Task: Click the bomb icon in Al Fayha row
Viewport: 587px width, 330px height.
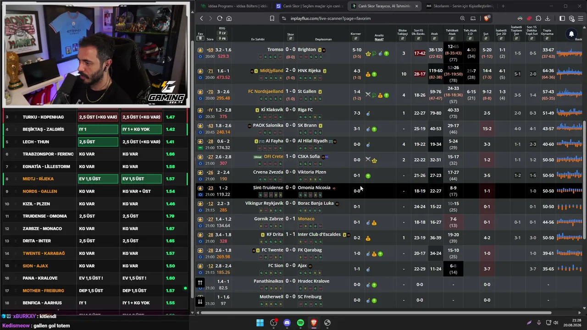Action: pos(368,145)
